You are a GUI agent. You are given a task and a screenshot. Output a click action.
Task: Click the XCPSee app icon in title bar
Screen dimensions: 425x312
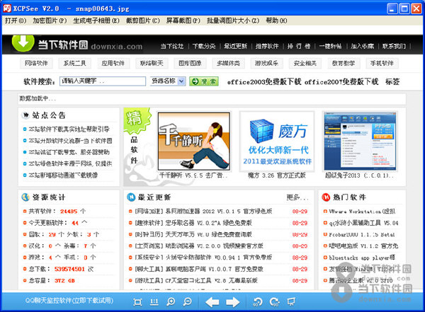[x=7, y=8]
